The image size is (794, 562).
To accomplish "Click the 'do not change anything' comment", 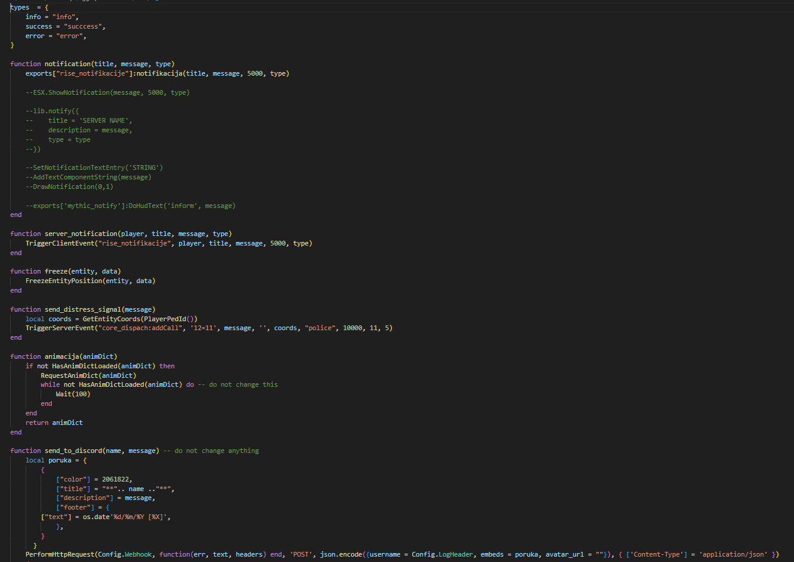I will pos(211,451).
